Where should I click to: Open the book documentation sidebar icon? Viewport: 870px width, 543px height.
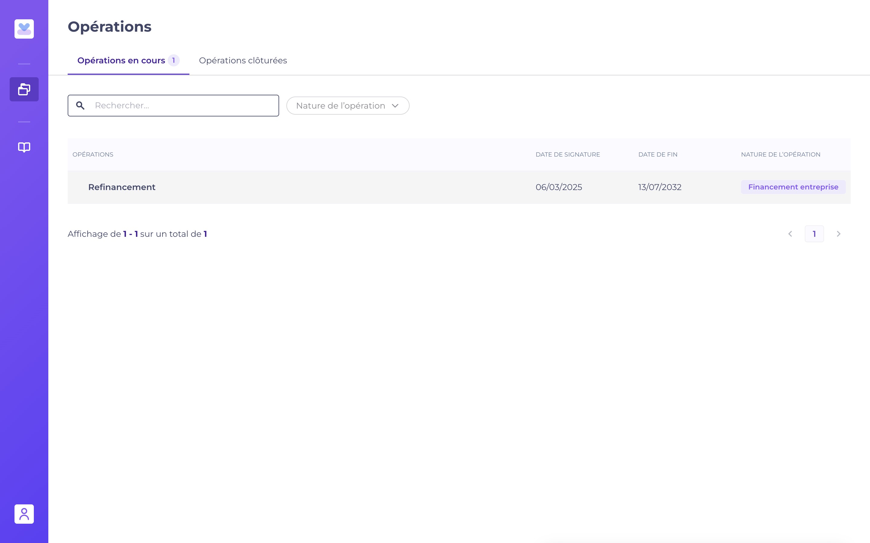(24, 147)
